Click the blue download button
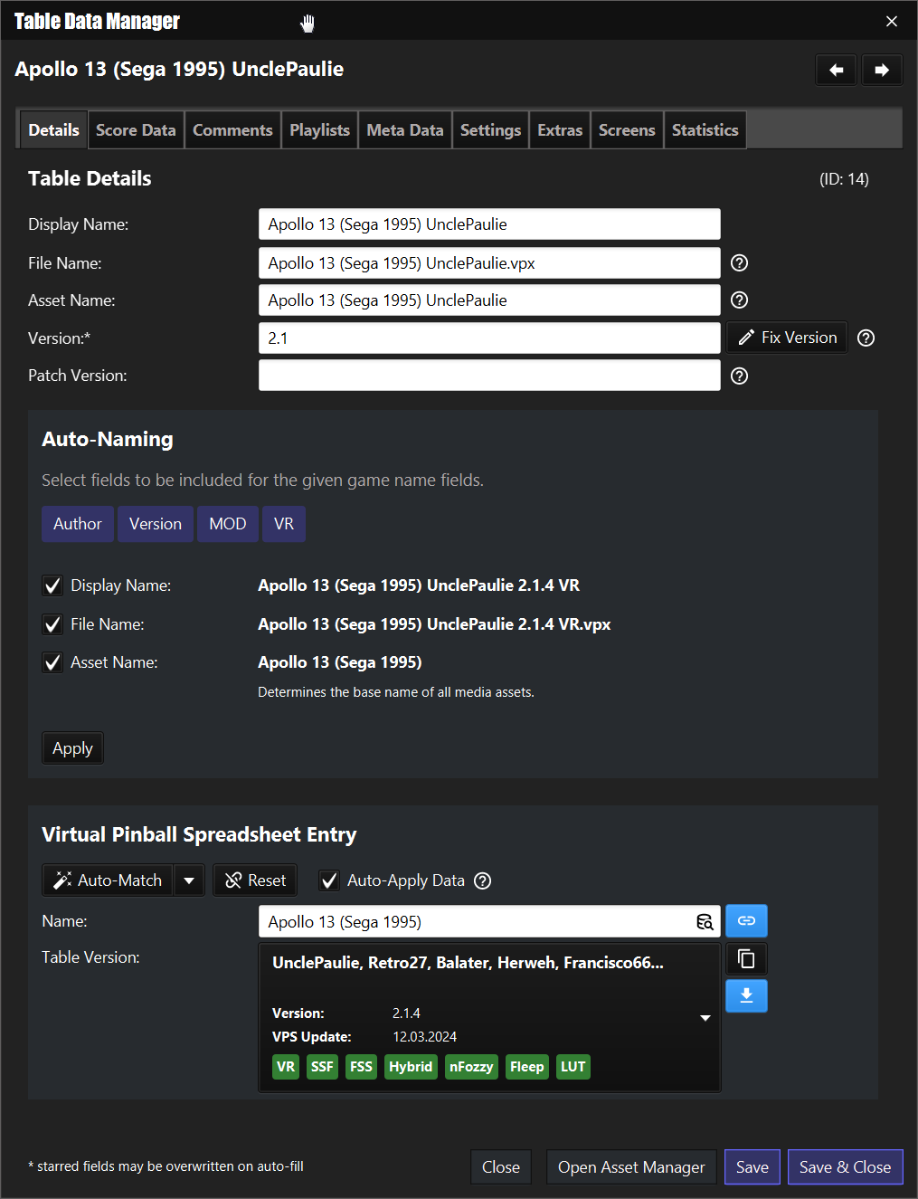 pyautogui.click(x=746, y=995)
